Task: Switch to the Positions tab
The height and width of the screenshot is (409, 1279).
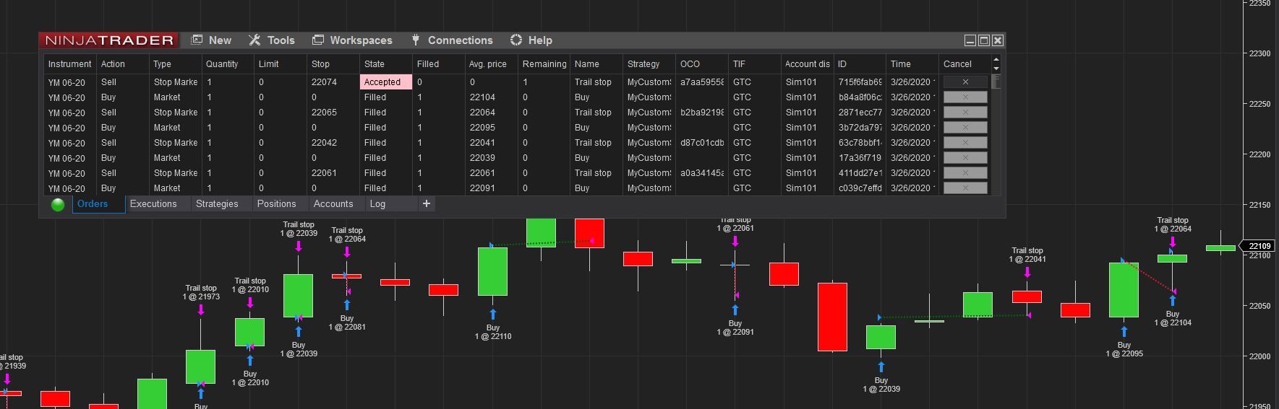Action: [x=277, y=204]
